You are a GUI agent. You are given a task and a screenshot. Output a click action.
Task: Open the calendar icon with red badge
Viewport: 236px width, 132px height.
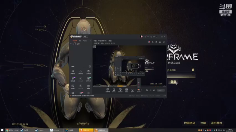pos(149,42)
